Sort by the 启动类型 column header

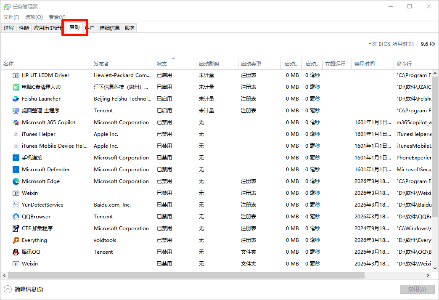pos(259,64)
